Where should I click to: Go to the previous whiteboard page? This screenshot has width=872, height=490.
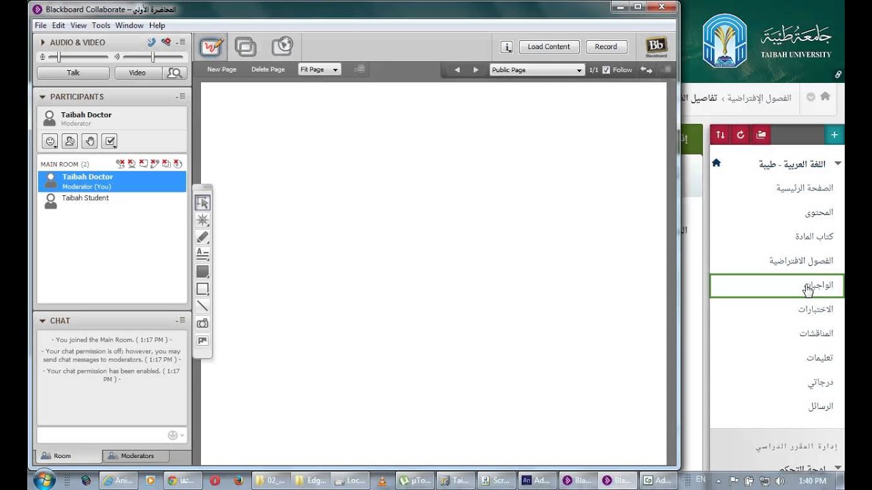pos(457,69)
